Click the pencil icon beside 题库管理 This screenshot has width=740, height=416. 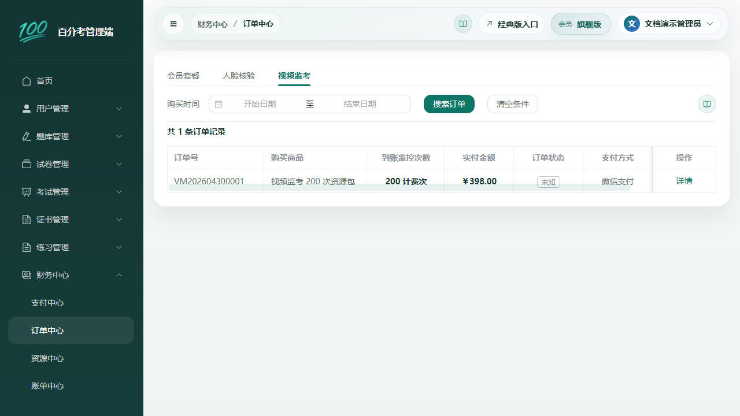tap(27, 136)
